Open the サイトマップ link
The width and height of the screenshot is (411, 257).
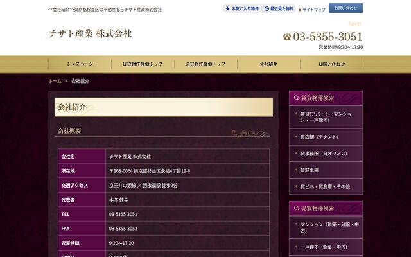click(x=314, y=10)
